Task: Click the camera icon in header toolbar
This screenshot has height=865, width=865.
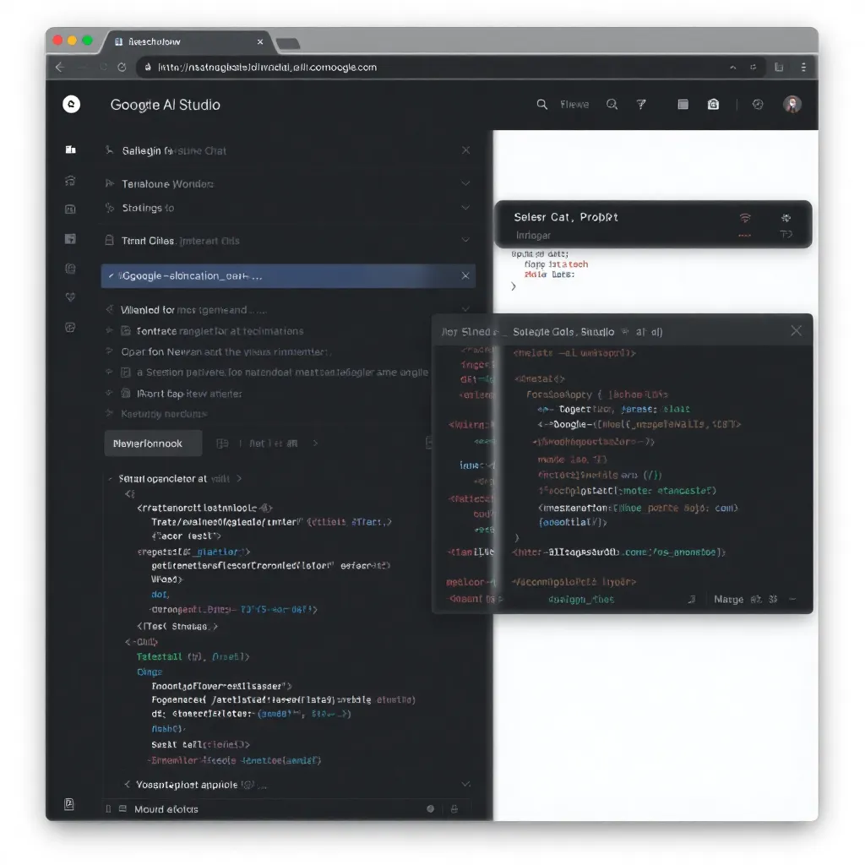Action: tap(713, 104)
